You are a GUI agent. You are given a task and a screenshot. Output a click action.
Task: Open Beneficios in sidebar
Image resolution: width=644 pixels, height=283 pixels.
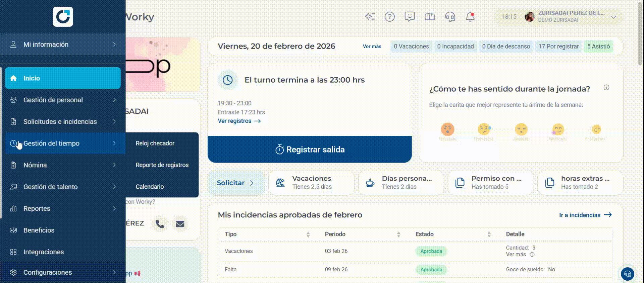tap(63, 230)
